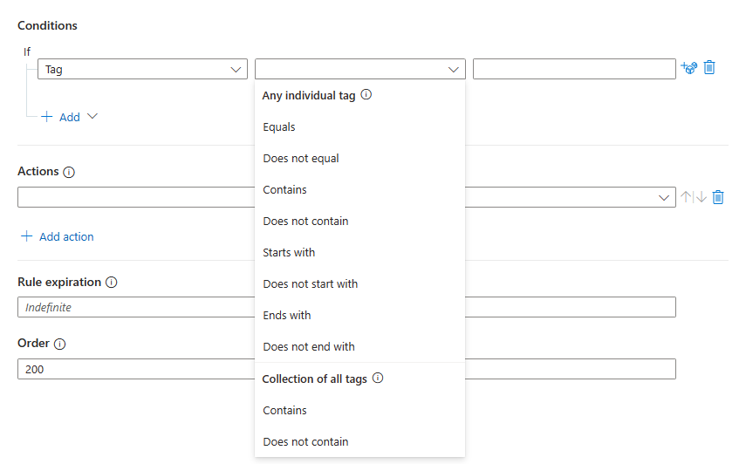Click the add grouped condition icon
746x464 pixels.
coord(689,68)
